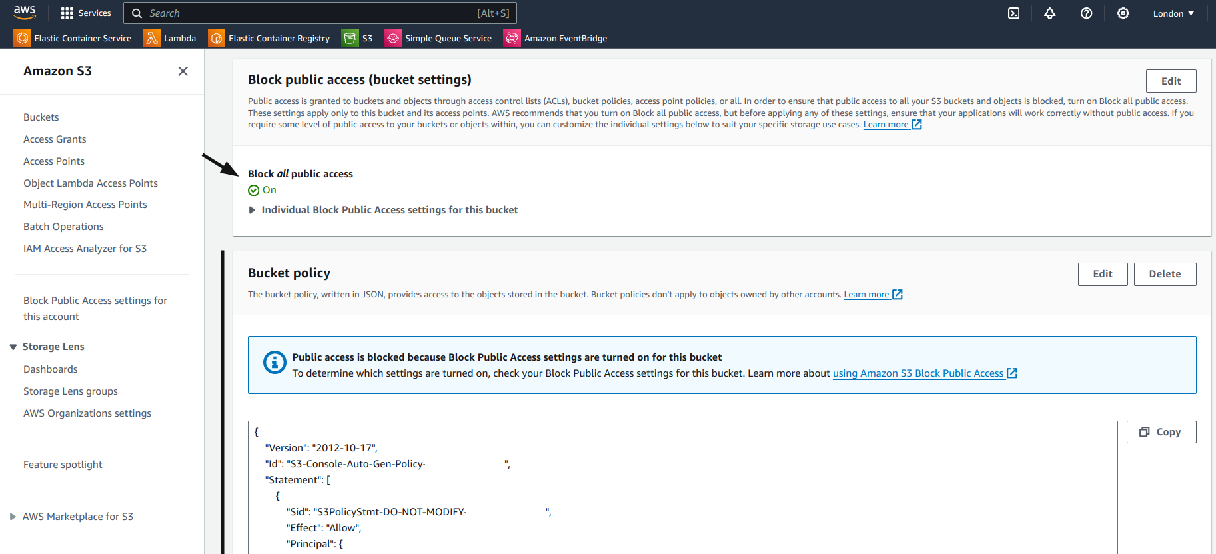This screenshot has height=554, width=1216.
Task: Open Storage Lens groups
Action: 71,391
